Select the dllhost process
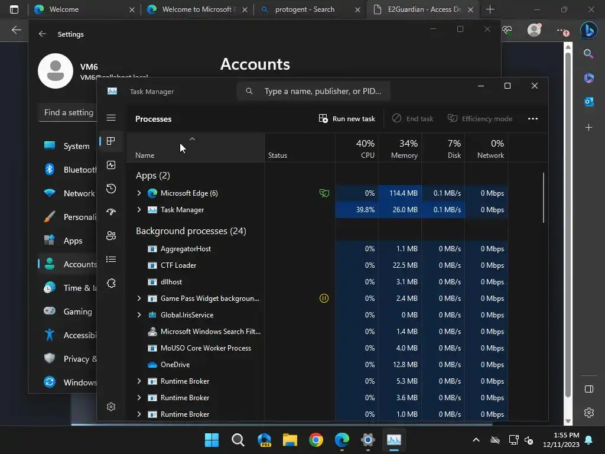 click(x=317, y=282)
